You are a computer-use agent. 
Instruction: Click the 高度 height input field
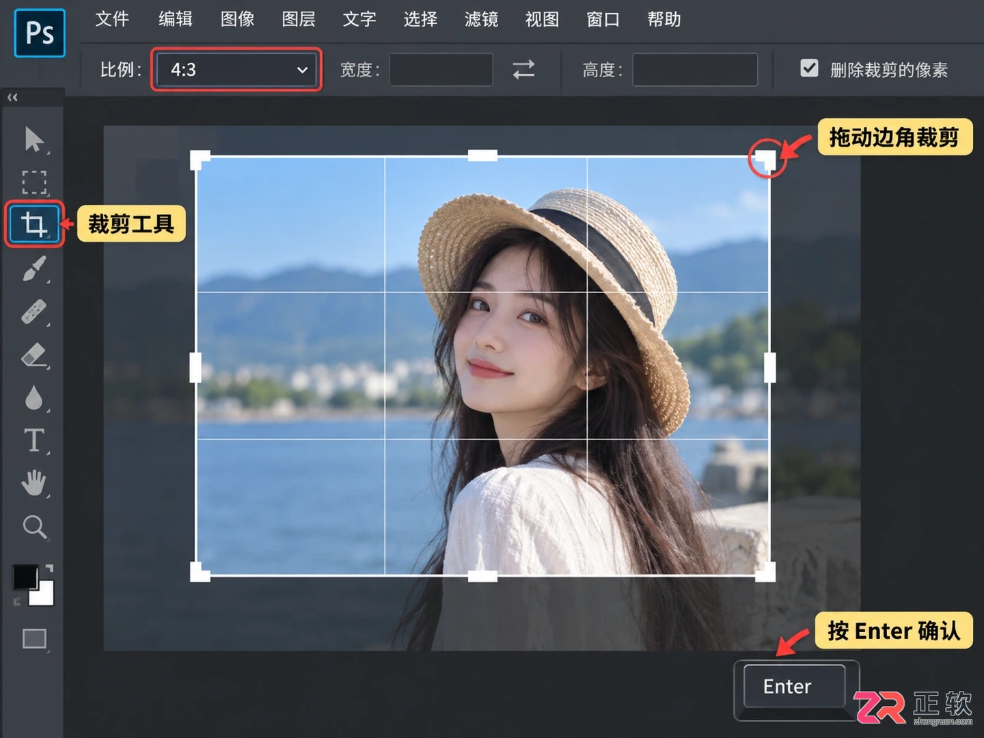tap(695, 70)
